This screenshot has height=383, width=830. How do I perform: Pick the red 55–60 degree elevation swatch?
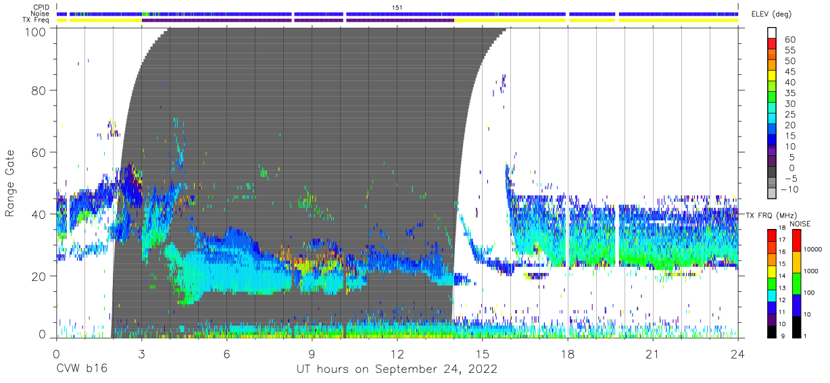772,45
